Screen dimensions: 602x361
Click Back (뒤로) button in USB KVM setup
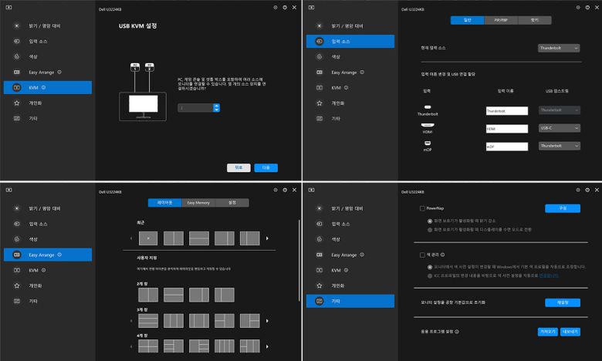pos(238,167)
